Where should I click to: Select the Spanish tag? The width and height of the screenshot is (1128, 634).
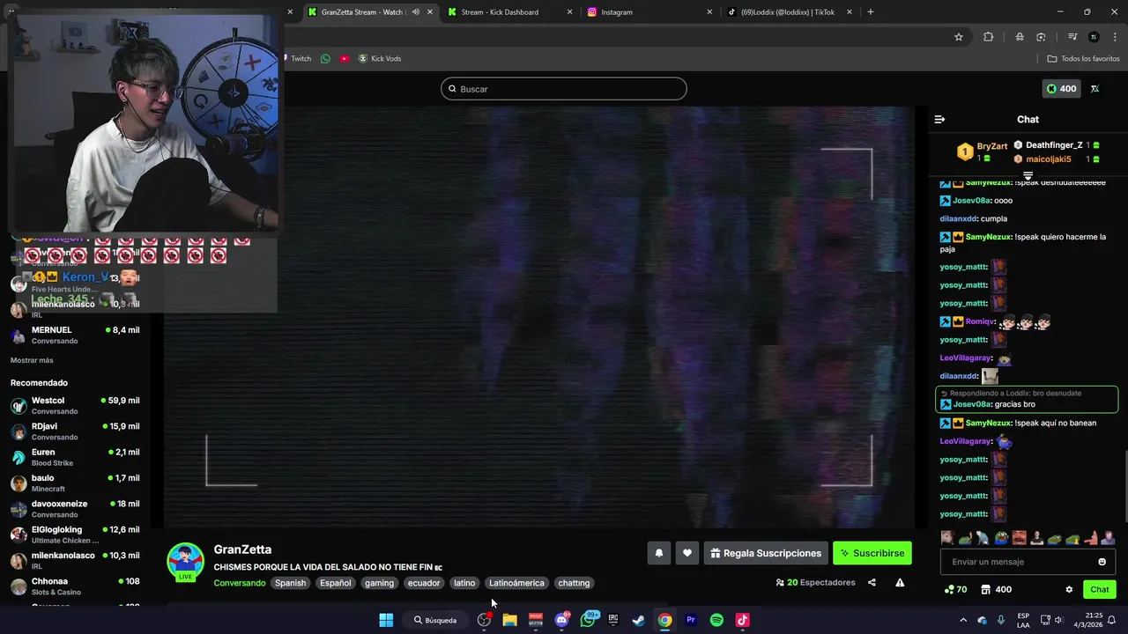point(290,583)
